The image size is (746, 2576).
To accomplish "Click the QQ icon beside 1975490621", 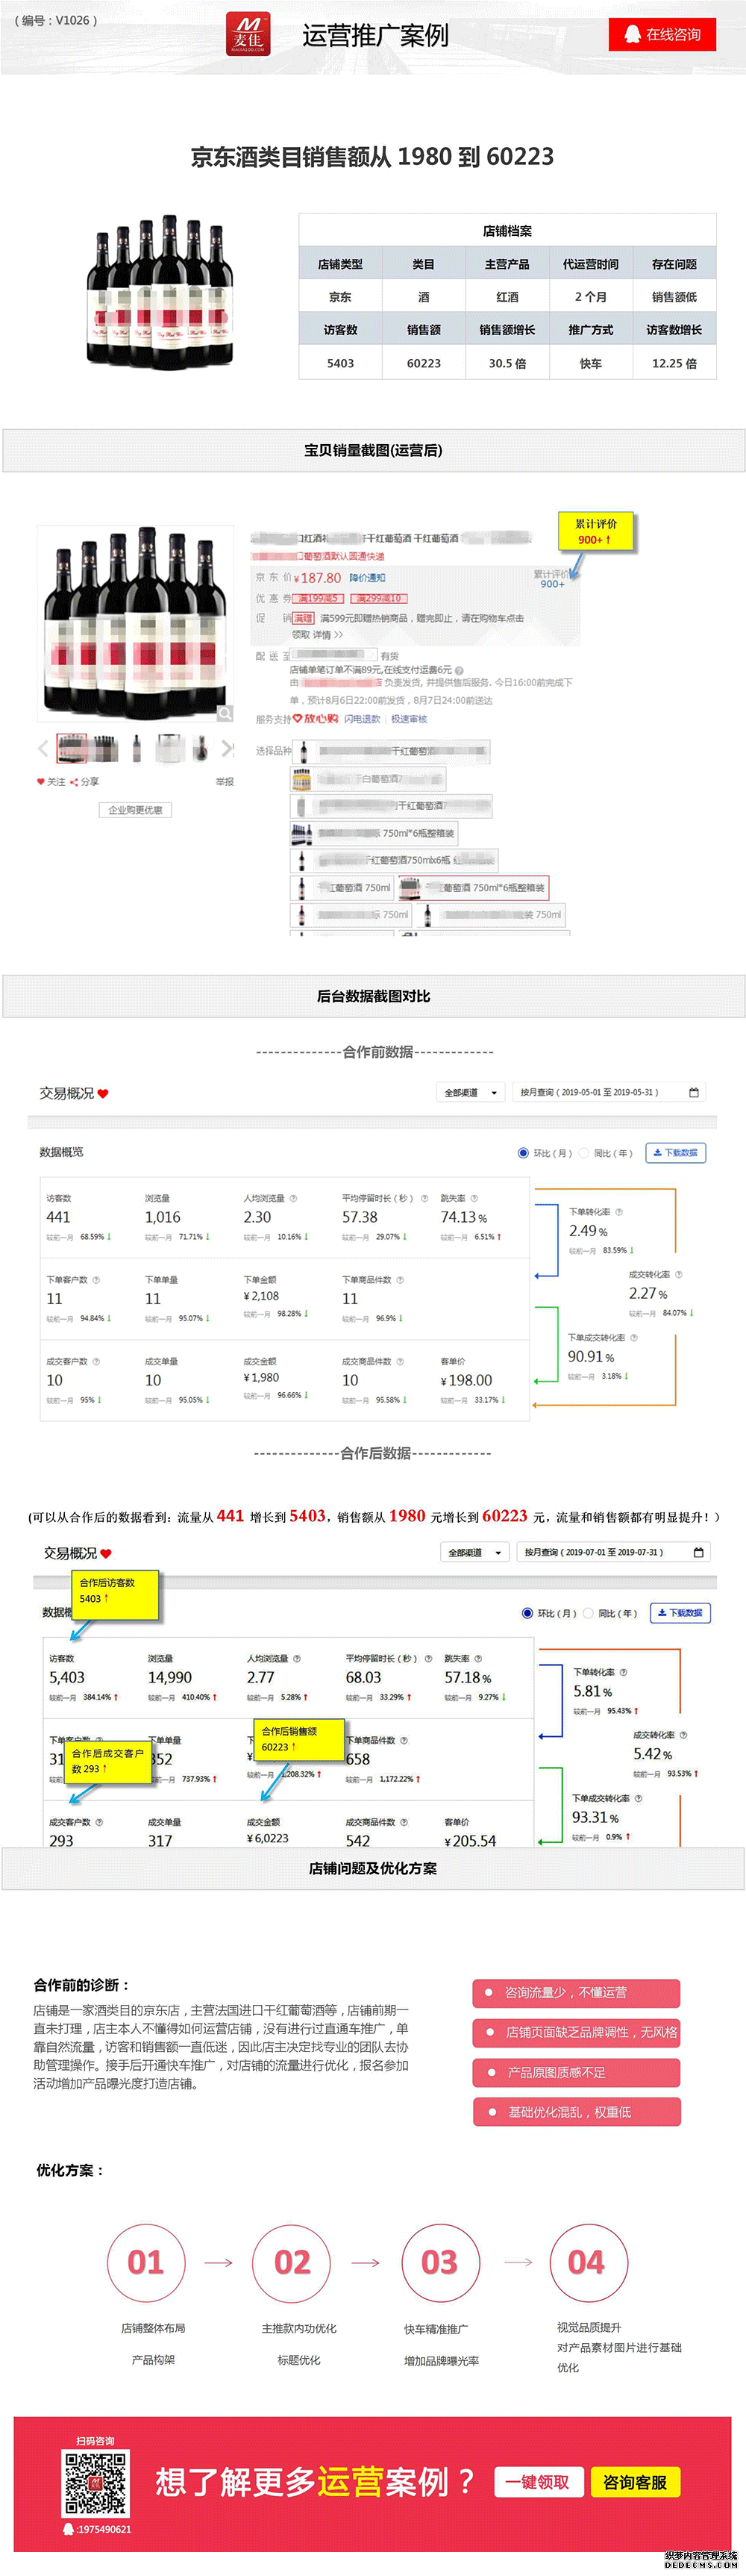I will click(68, 2529).
